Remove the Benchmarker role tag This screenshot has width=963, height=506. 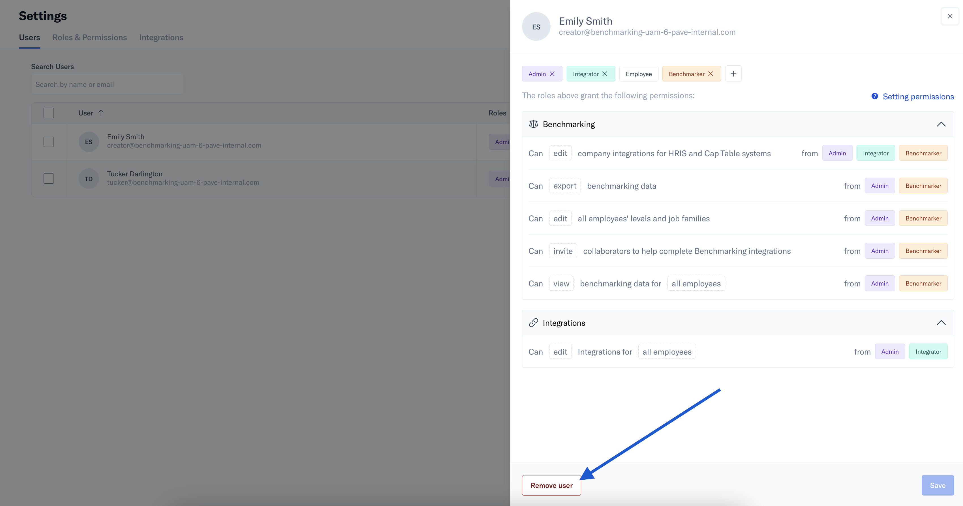pos(710,74)
